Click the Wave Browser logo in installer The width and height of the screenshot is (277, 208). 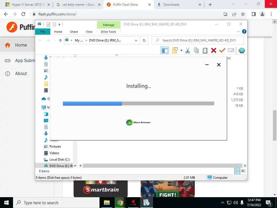click(x=138, y=122)
